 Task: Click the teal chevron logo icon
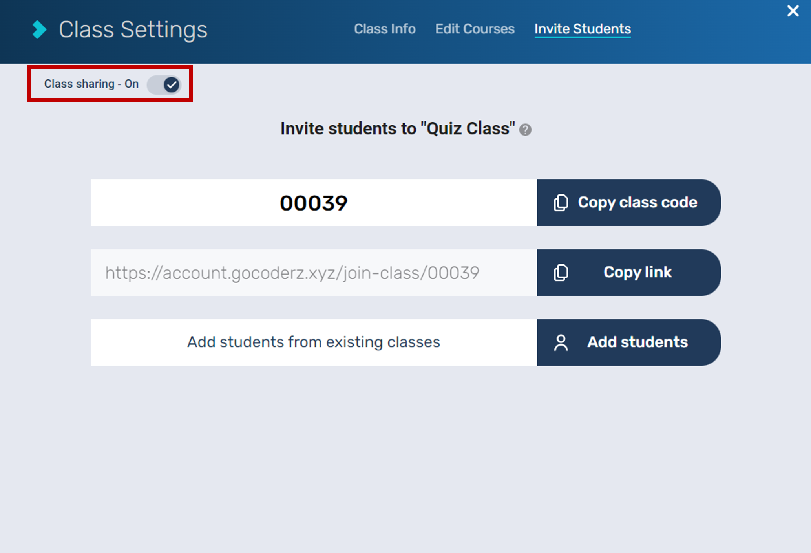coord(39,29)
